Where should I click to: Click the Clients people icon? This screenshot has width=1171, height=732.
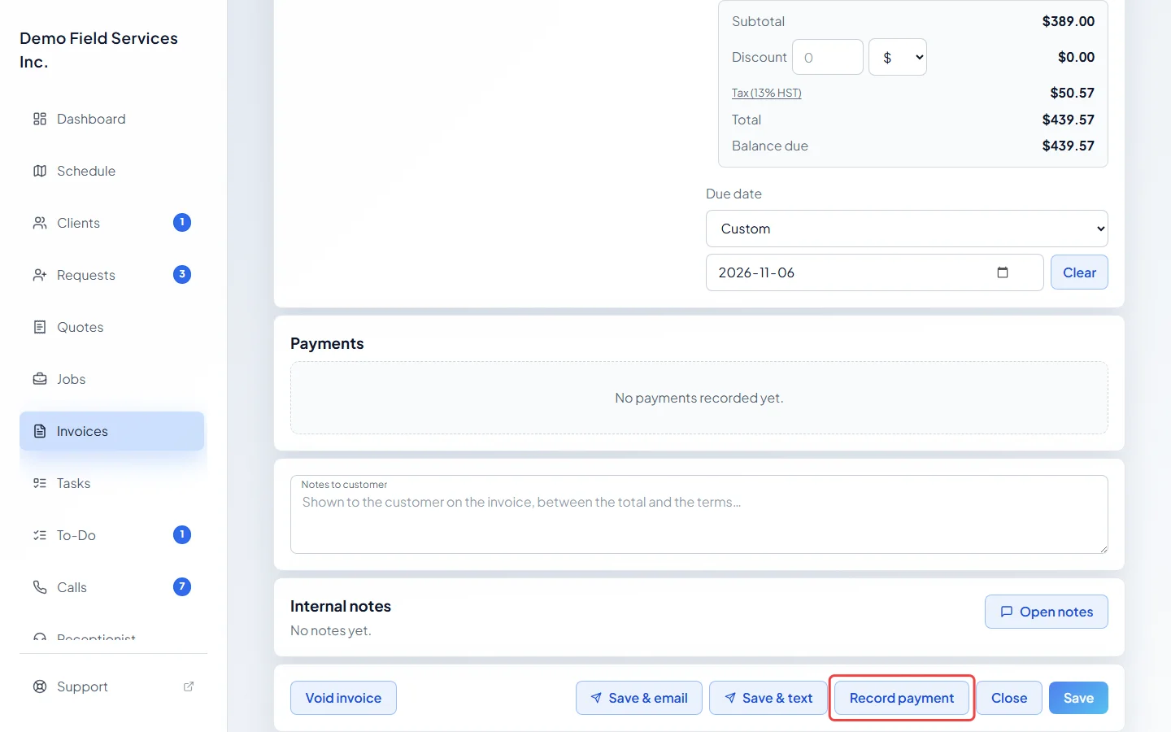coord(40,223)
